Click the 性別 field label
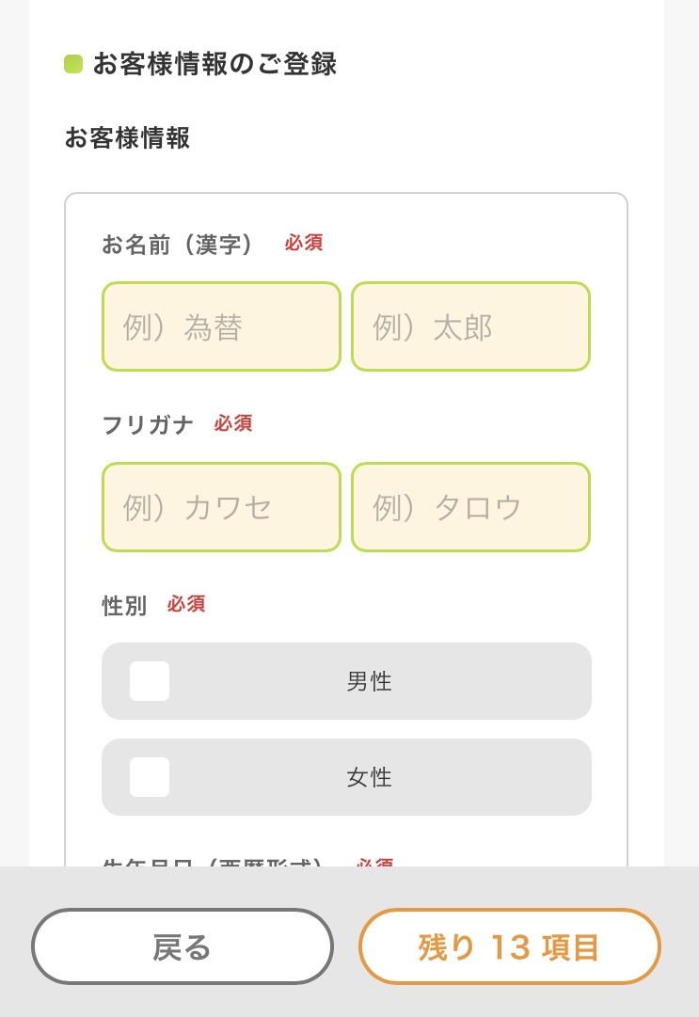Screen dimensions: 699x1017 124,606
